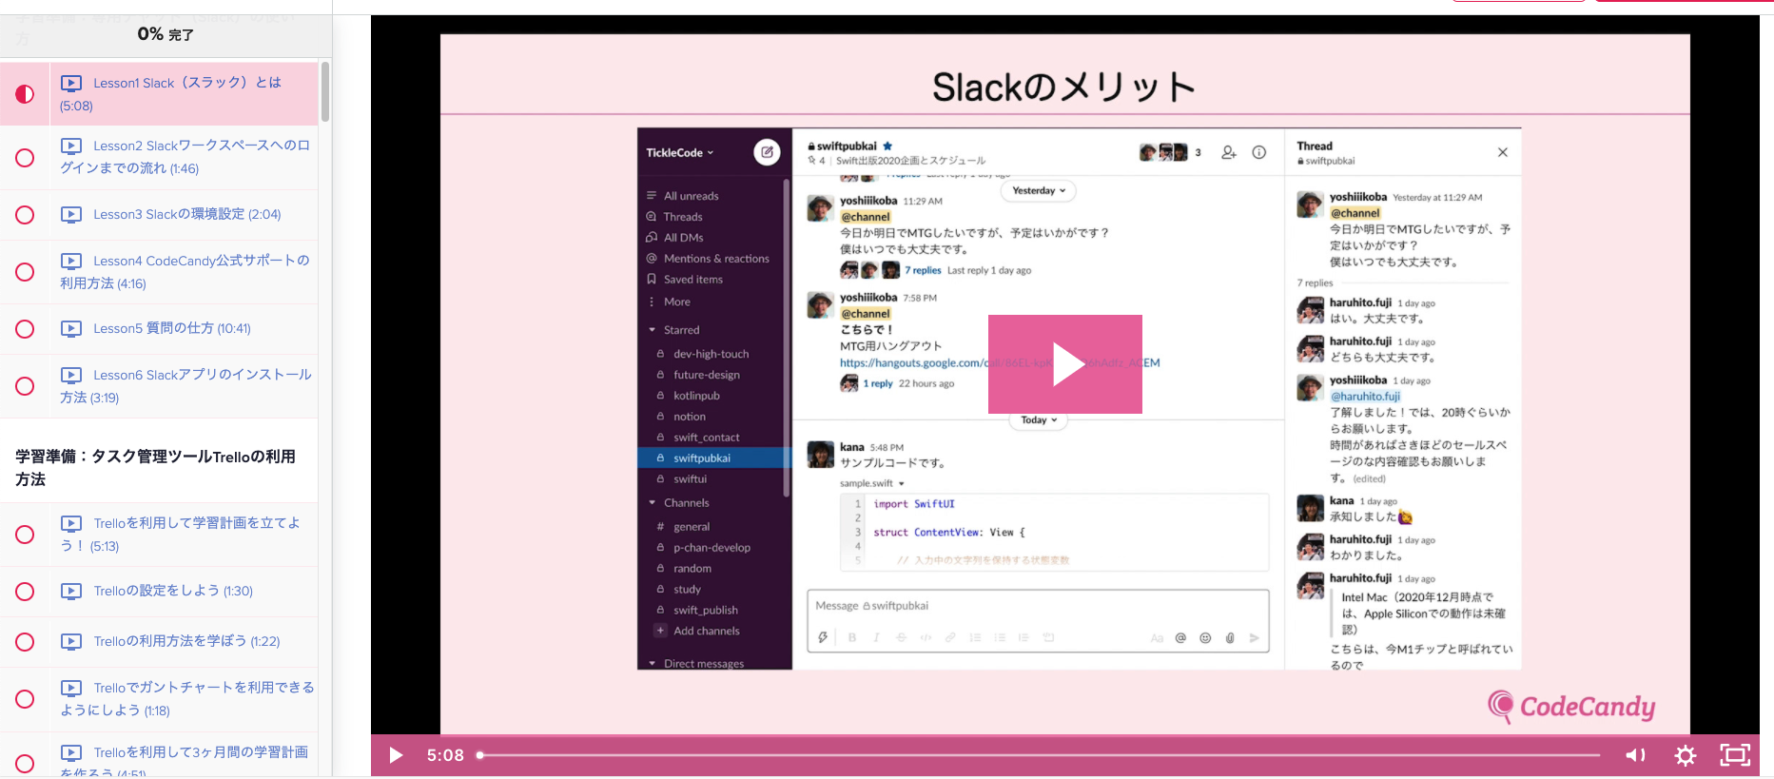Image resolution: width=1774 pixels, height=779 pixels.
Task: Toggle completion circle for Trello学習計画を立てよう
Action: pyautogui.click(x=25, y=535)
